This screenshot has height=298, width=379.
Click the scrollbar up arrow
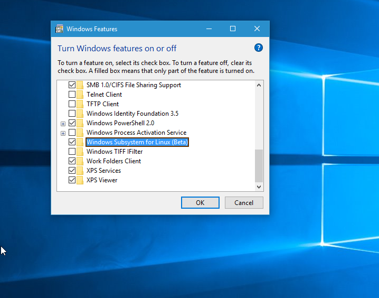(259, 85)
